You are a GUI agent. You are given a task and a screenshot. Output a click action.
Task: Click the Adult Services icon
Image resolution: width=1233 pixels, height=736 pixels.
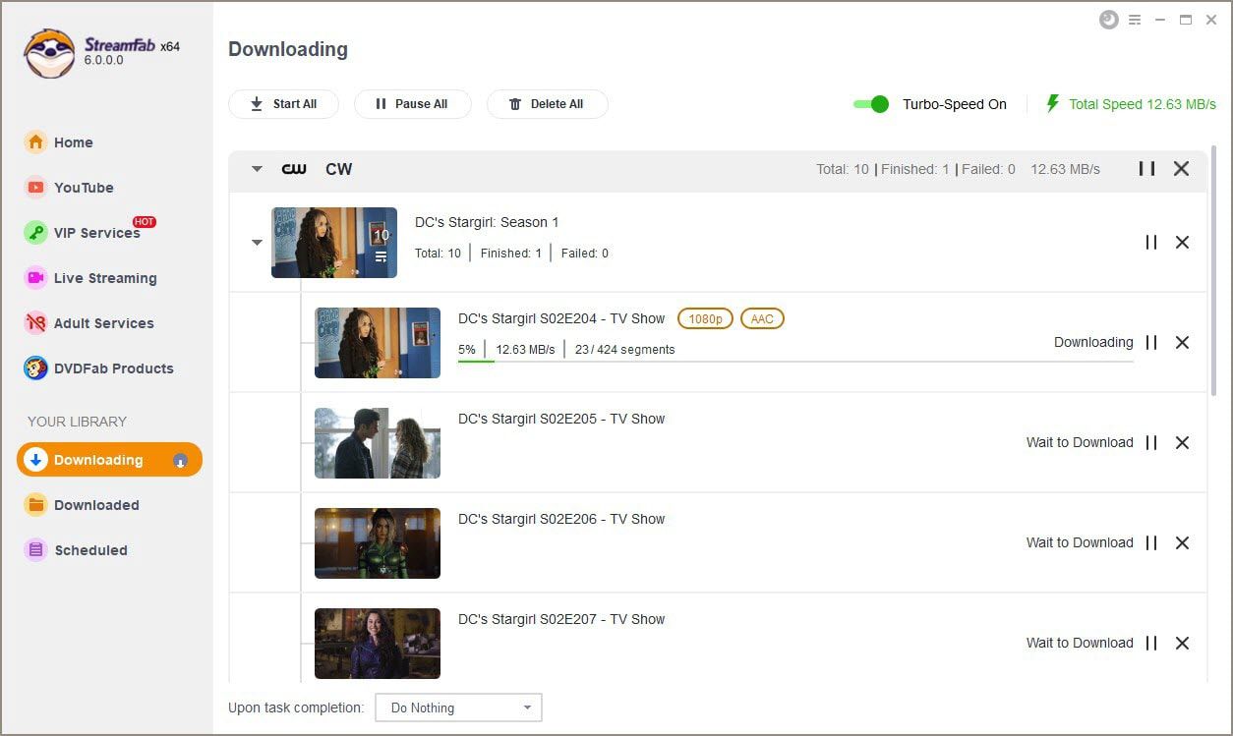click(35, 322)
